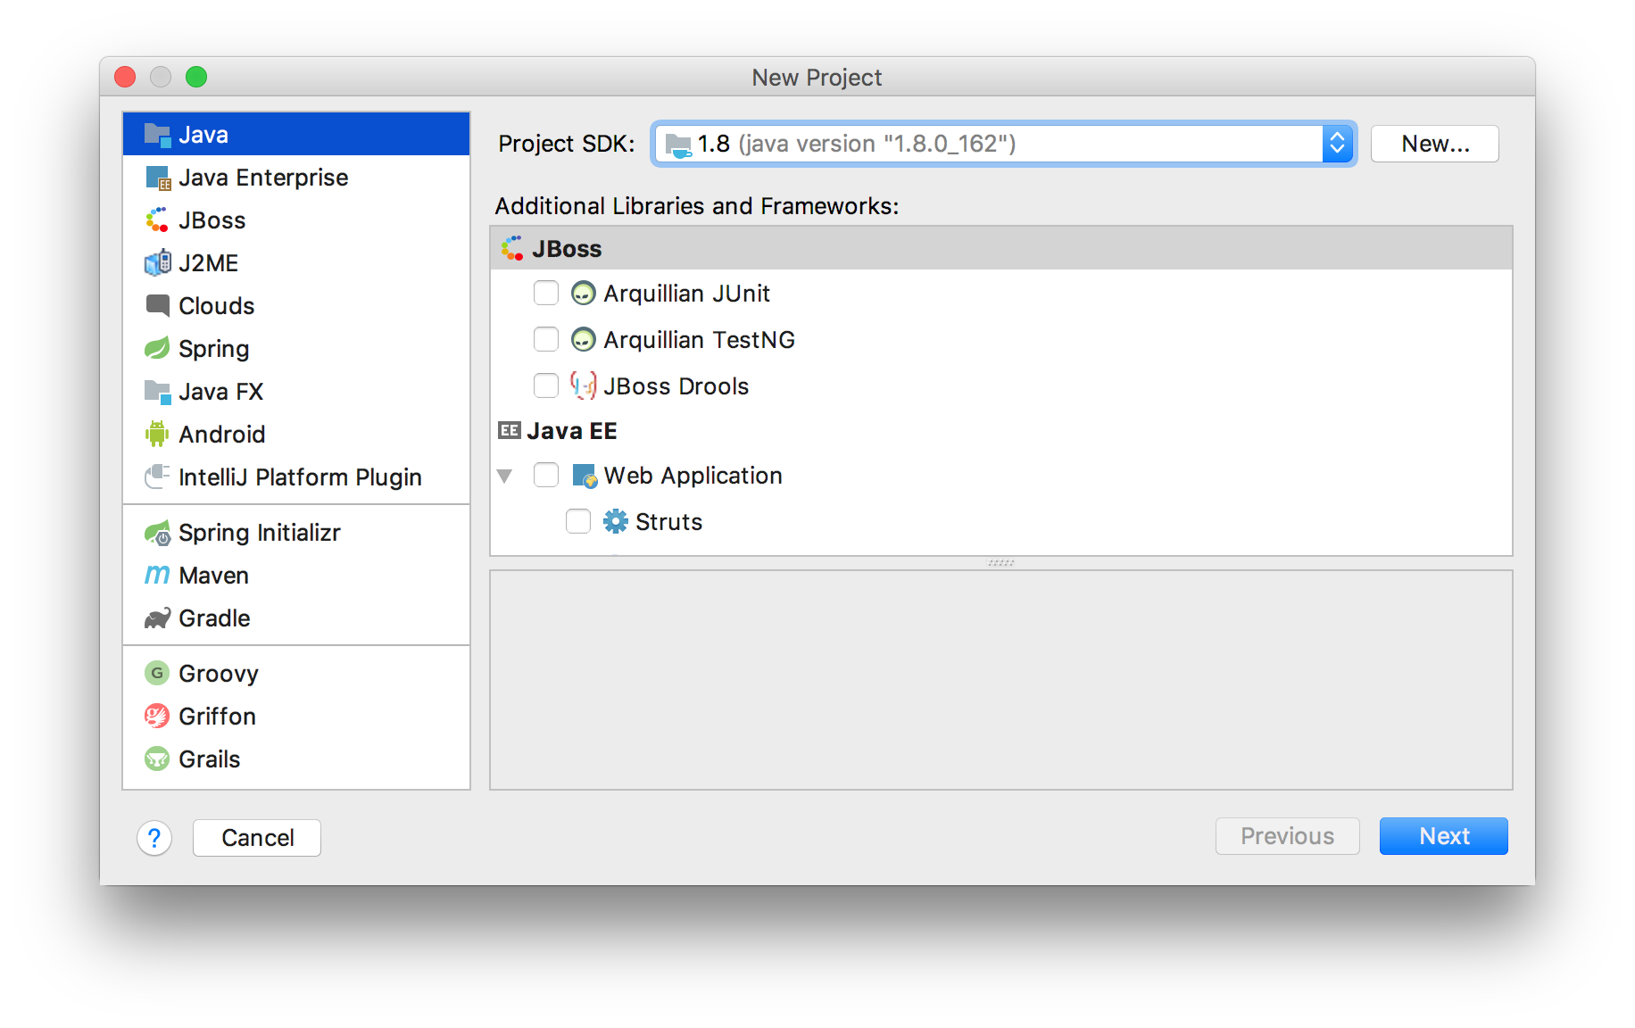Click the Arquillian JUnit label
This screenshot has width=1635, height=1028.
(x=686, y=294)
